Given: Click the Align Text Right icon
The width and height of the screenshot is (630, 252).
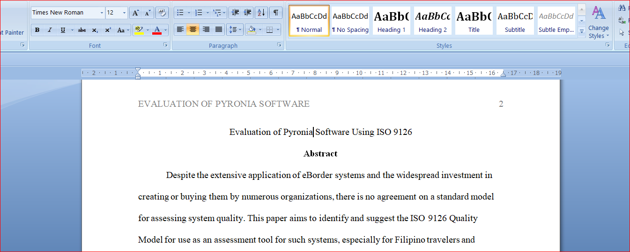Looking at the screenshot, I should 206,30.
